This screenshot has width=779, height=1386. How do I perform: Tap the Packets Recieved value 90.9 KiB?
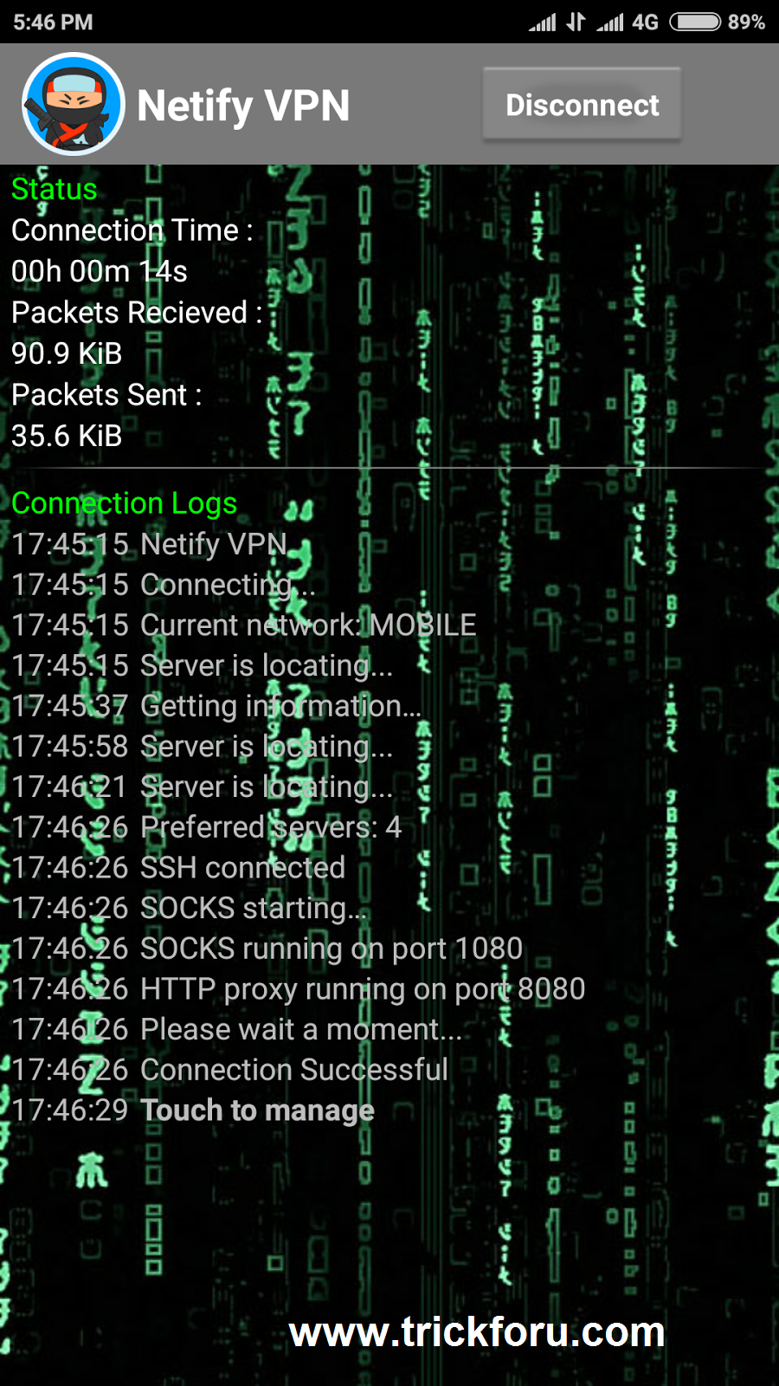point(67,353)
